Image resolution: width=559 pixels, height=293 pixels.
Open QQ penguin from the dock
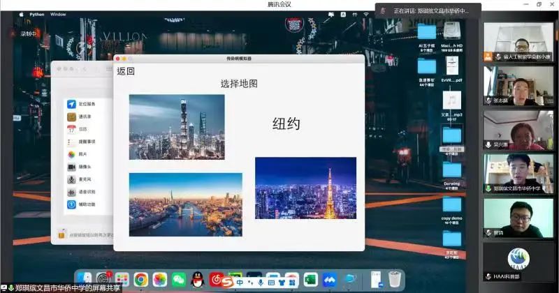[198, 280]
